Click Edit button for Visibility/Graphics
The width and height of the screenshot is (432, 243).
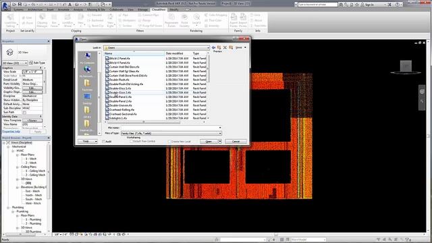(x=32, y=88)
